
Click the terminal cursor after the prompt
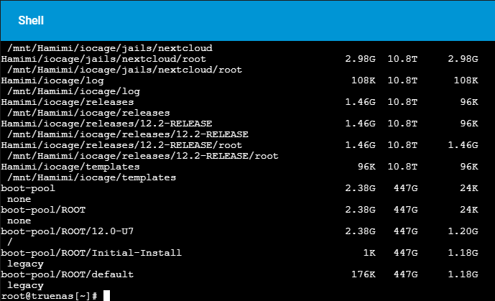(106, 296)
